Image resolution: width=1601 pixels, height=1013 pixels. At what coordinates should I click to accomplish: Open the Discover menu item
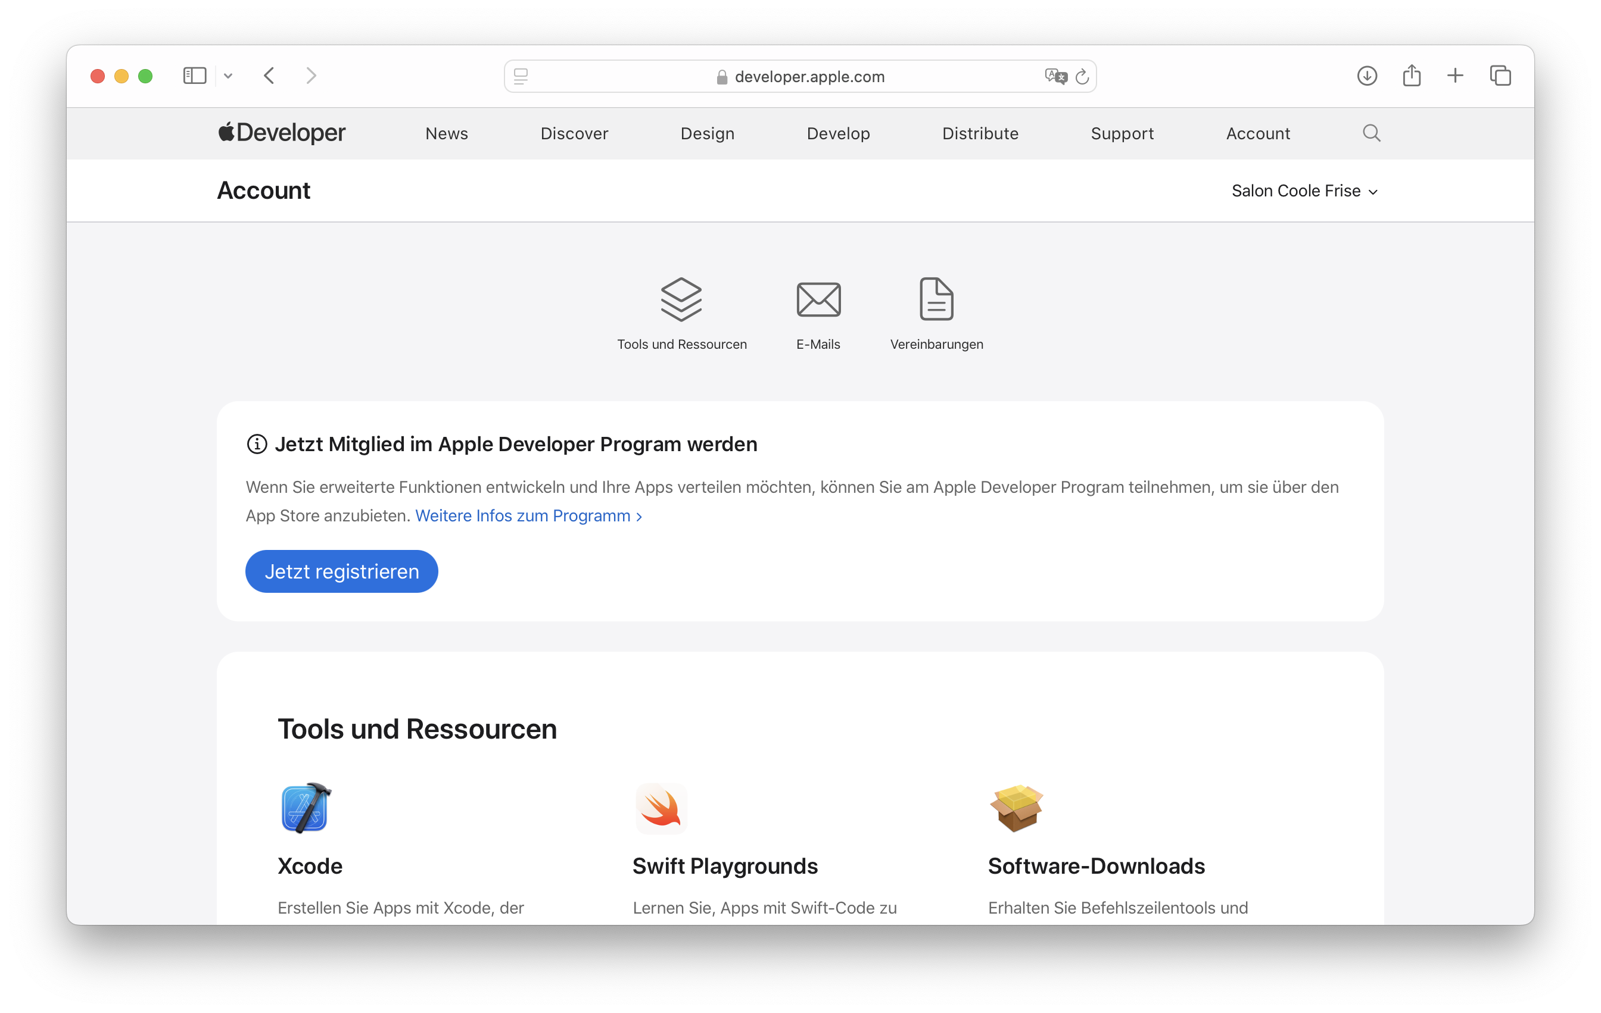pos(574,133)
